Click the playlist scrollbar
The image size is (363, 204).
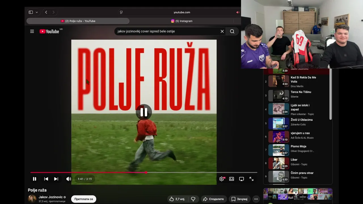pos(330,94)
